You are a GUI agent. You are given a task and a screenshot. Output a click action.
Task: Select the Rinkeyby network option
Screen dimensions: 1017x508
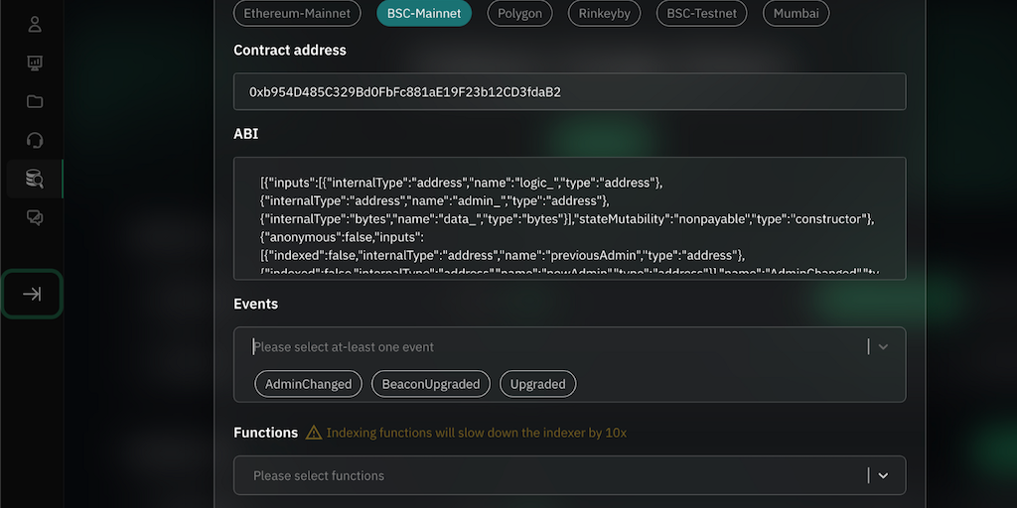604,13
